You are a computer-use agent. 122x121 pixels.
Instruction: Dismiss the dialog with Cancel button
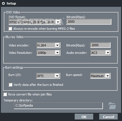[108, 117]
